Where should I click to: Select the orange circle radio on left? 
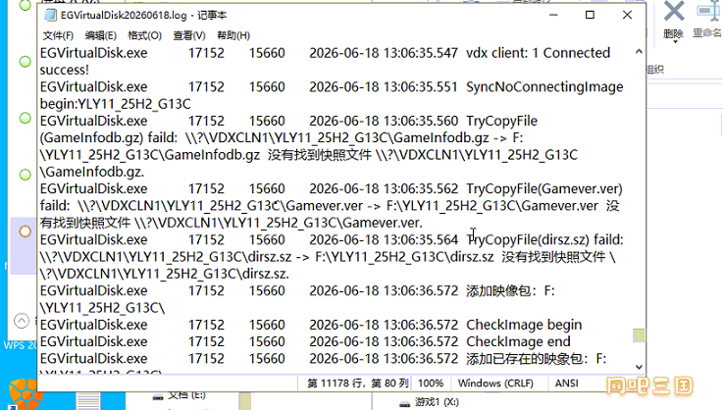tap(25, 231)
